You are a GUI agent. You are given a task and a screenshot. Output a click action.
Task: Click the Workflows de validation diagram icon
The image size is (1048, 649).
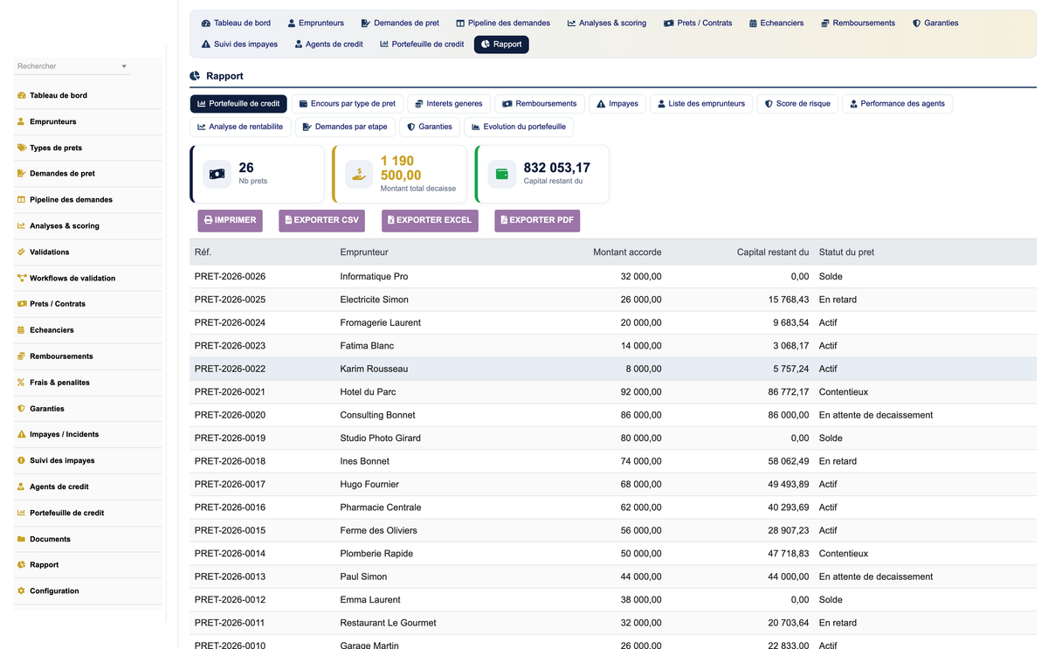(21, 278)
